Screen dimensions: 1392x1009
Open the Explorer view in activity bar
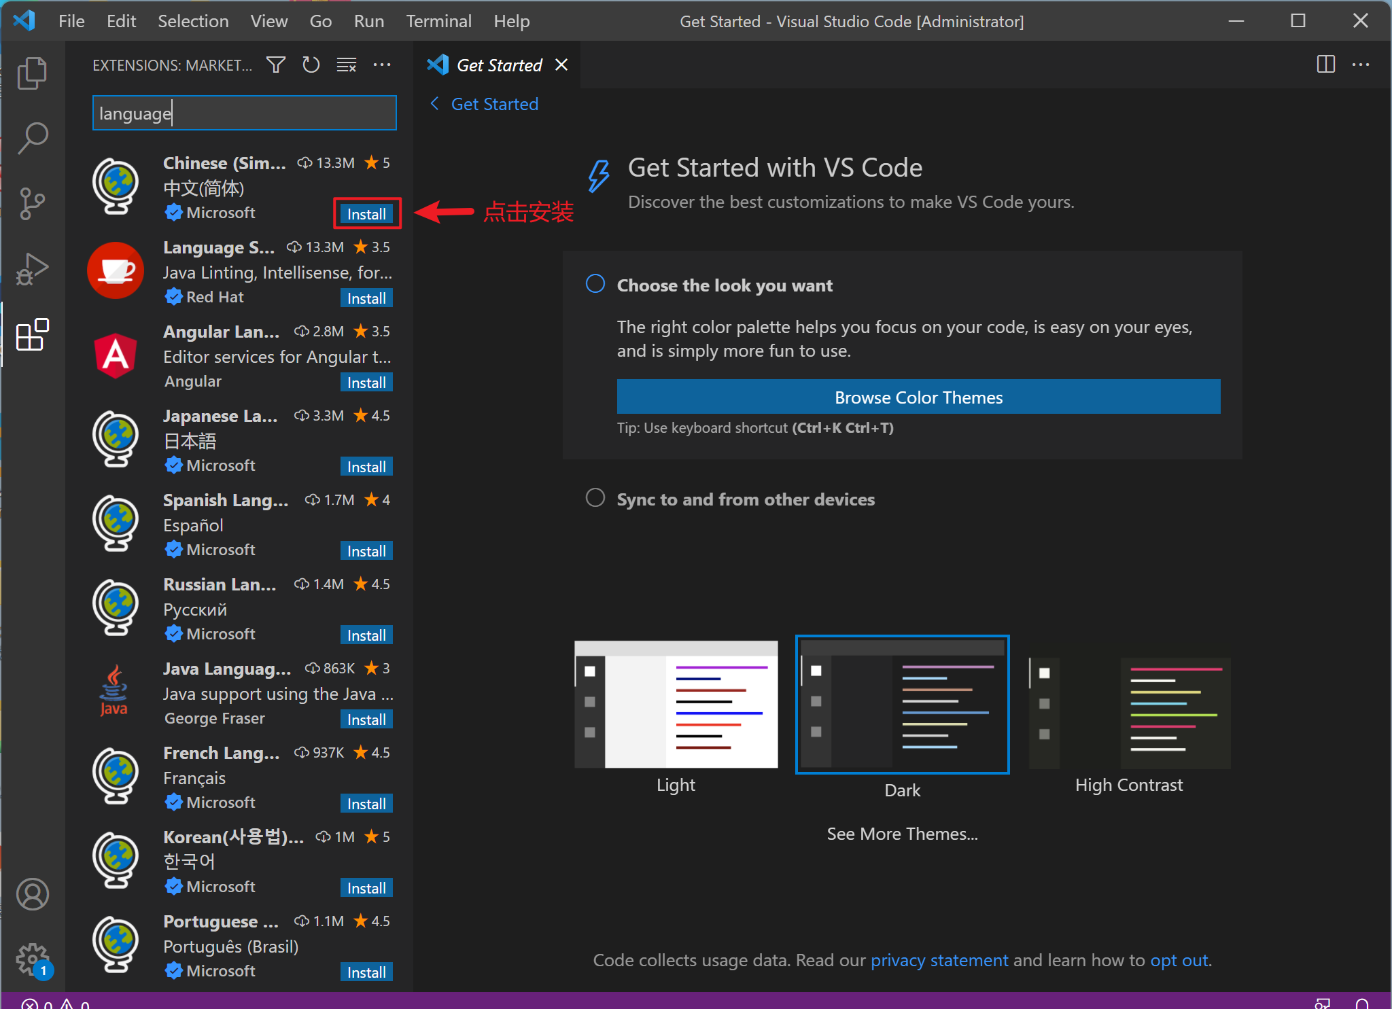point(32,73)
